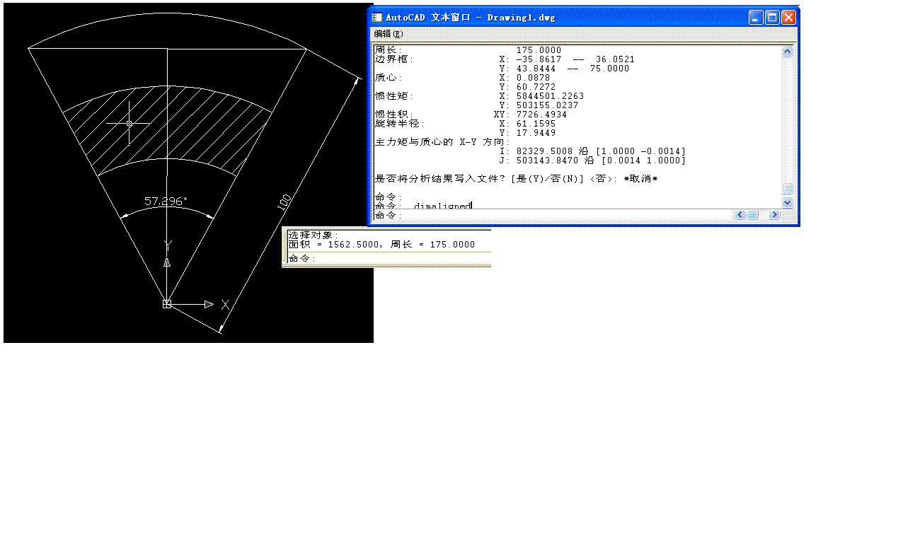Open the 编辑(E) menu

386,33
